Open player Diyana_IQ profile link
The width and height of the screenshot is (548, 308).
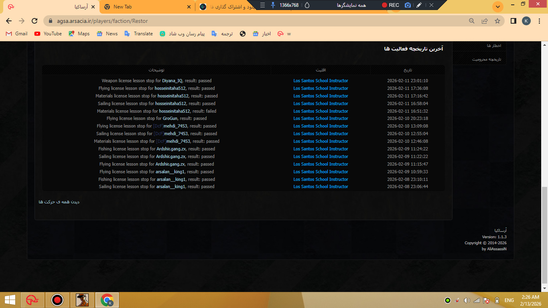tap(172, 81)
